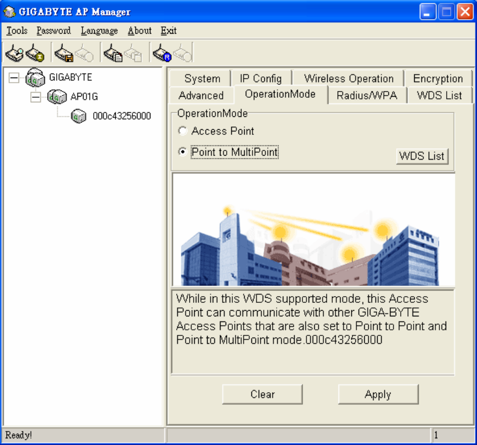477x445 pixels.
Task: Open the Encryption tab
Action: coord(438,78)
